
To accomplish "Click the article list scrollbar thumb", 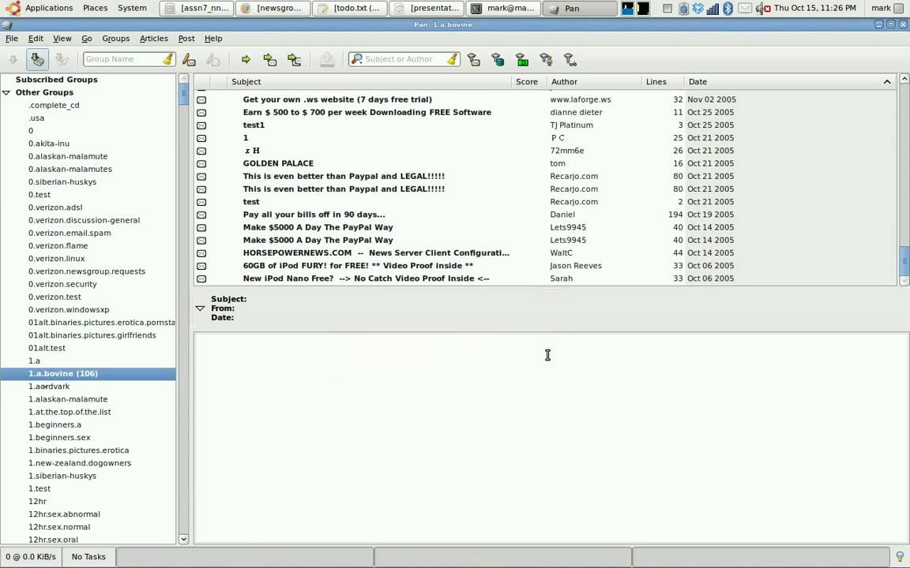I will coord(904,261).
